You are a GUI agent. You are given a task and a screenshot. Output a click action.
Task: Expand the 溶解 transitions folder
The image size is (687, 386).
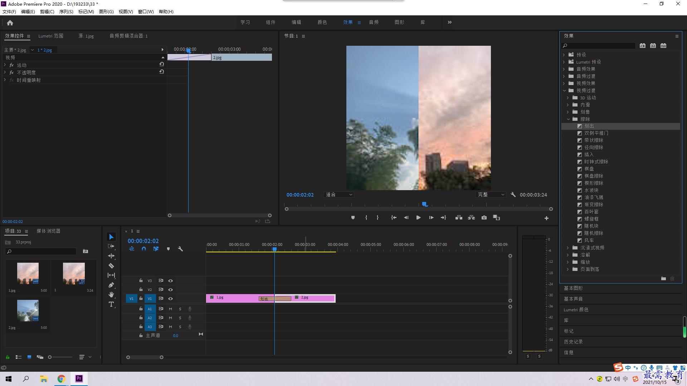coord(568,255)
